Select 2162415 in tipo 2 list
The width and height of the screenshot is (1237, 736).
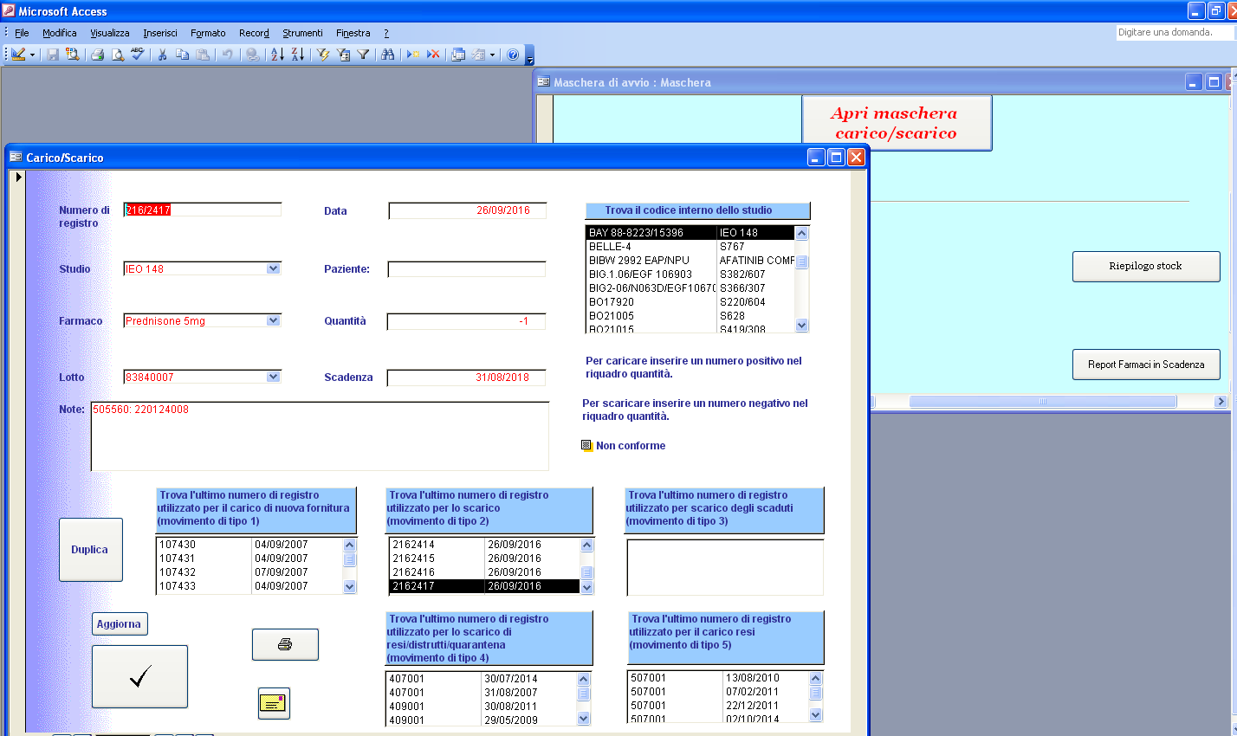tap(484, 558)
